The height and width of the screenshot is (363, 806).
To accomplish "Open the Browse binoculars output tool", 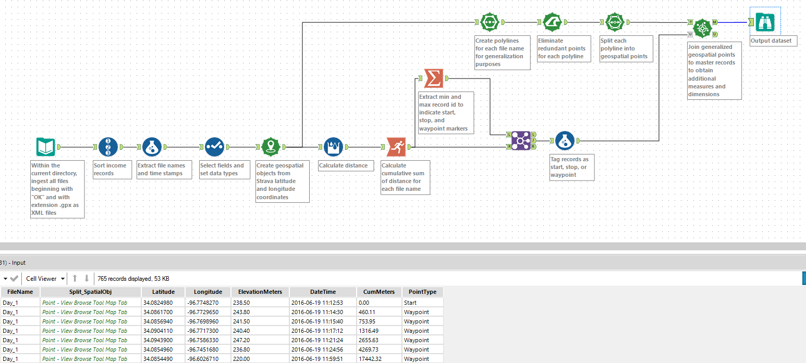I will pyautogui.click(x=765, y=22).
